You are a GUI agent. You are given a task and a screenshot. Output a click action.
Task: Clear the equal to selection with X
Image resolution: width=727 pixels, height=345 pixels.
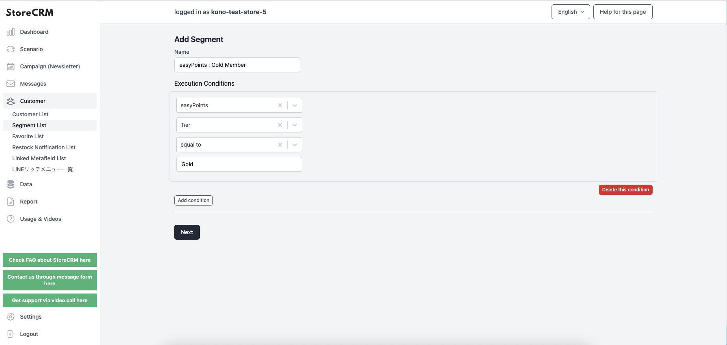280,145
